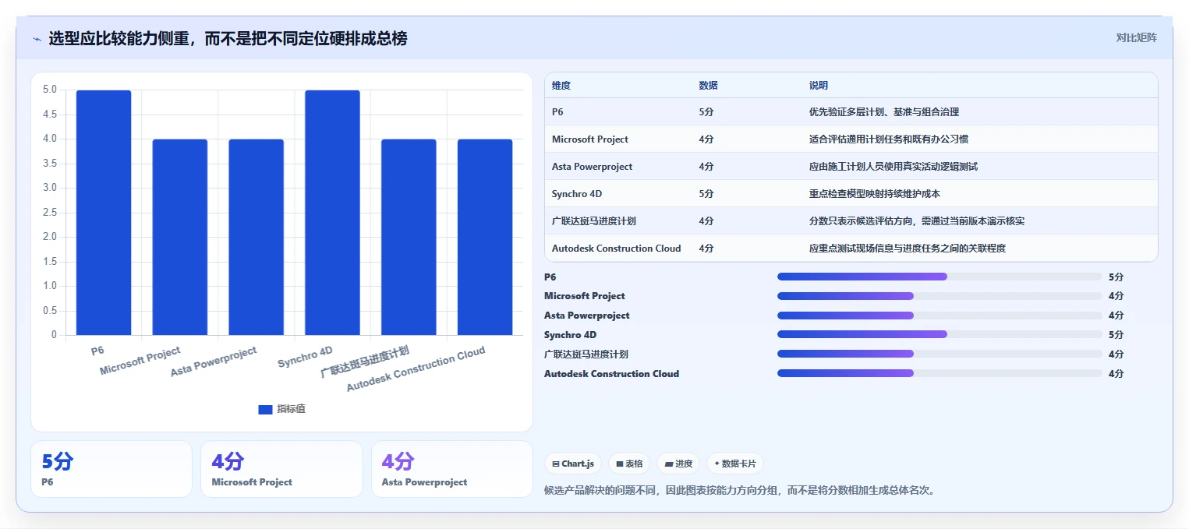Click 应由施工计划人员使用真实活动逻辑测试 description
The width and height of the screenshot is (1189, 529).
[x=894, y=167]
